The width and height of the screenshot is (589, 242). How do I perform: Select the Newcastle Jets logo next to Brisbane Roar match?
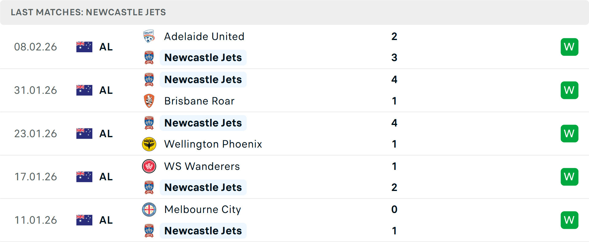click(x=149, y=79)
